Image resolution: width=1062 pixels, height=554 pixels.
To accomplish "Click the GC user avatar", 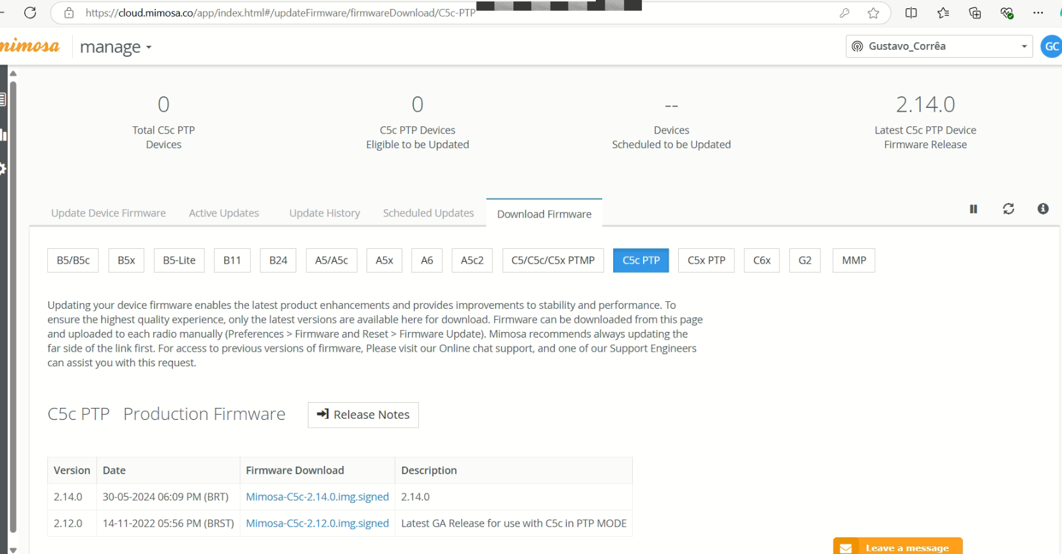I will 1052,46.
